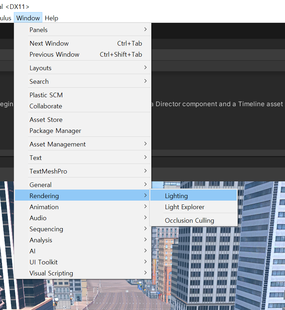This screenshot has height=310, width=285.
Task: Expand the Asset Management submenu
Action: (x=83, y=144)
